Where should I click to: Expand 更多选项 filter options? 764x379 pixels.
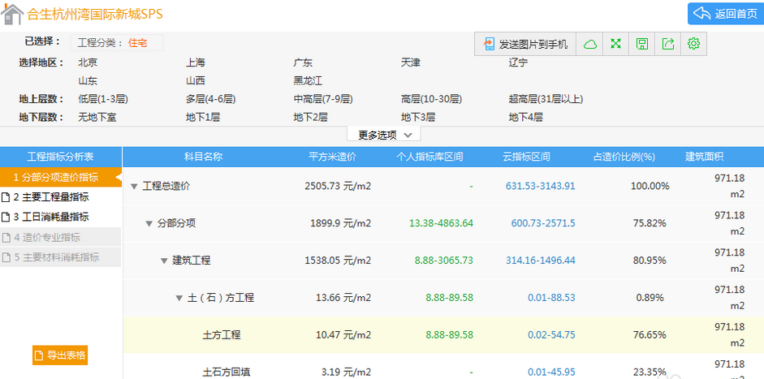pos(384,135)
